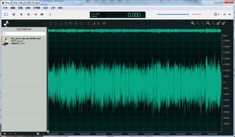Click the playback volume slider handle
The height and width of the screenshot is (137, 235).
pyautogui.click(x=190, y=14)
